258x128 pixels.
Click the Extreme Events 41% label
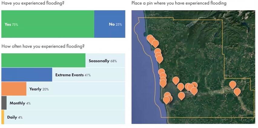(x=73, y=75)
